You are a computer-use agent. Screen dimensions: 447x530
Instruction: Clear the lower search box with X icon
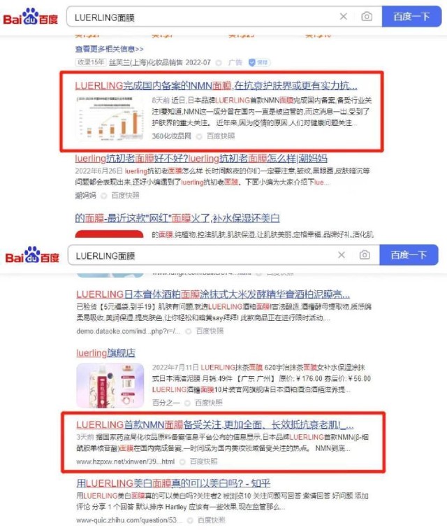(x=342, y=255)
